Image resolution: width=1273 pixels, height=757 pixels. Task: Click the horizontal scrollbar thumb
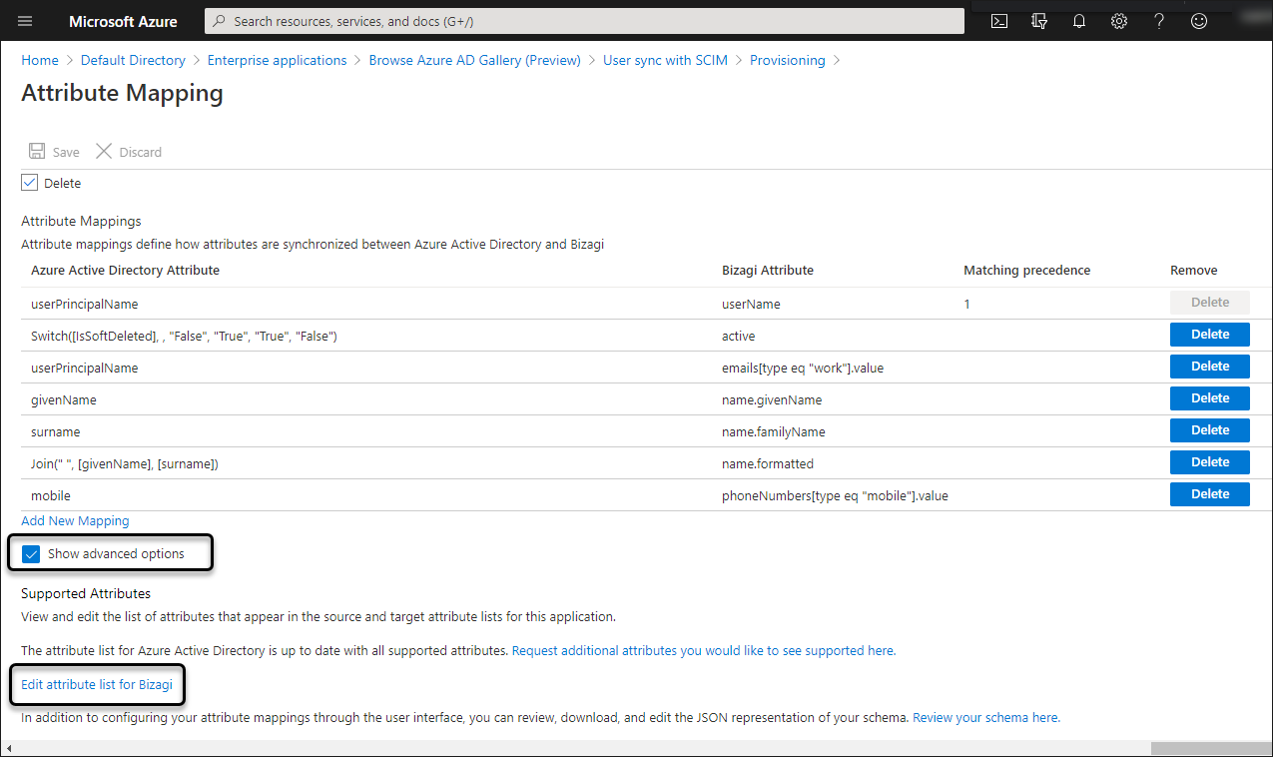1211,748
